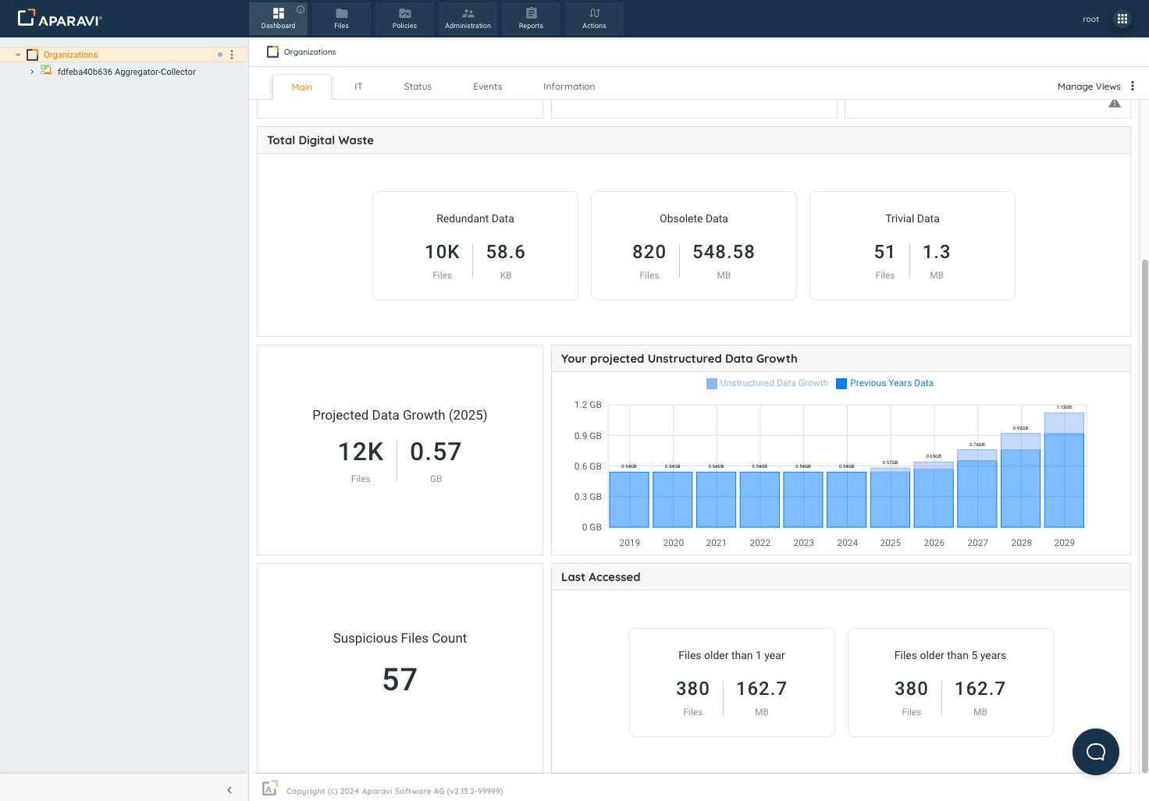Open the Files section icon

click(x=341, y=14)
